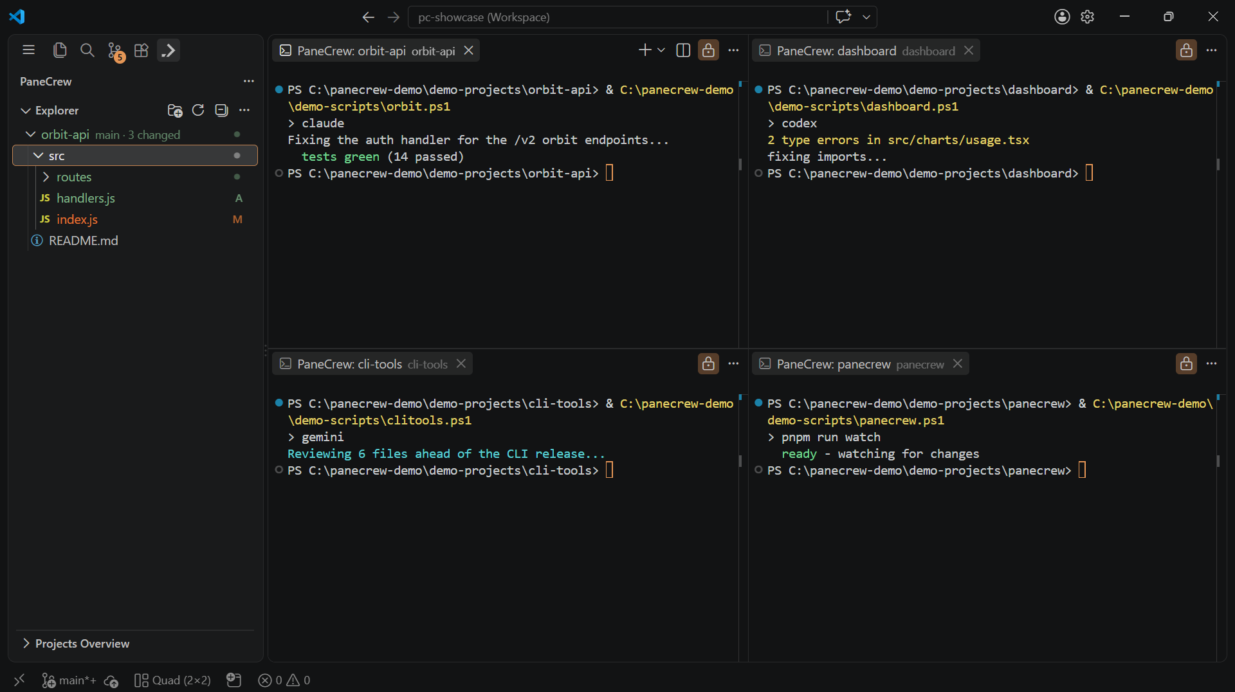This screenshot has height=692, width=1235.
Task: Open PaneCrew view more actions menu
Action: tap(248, 82)
